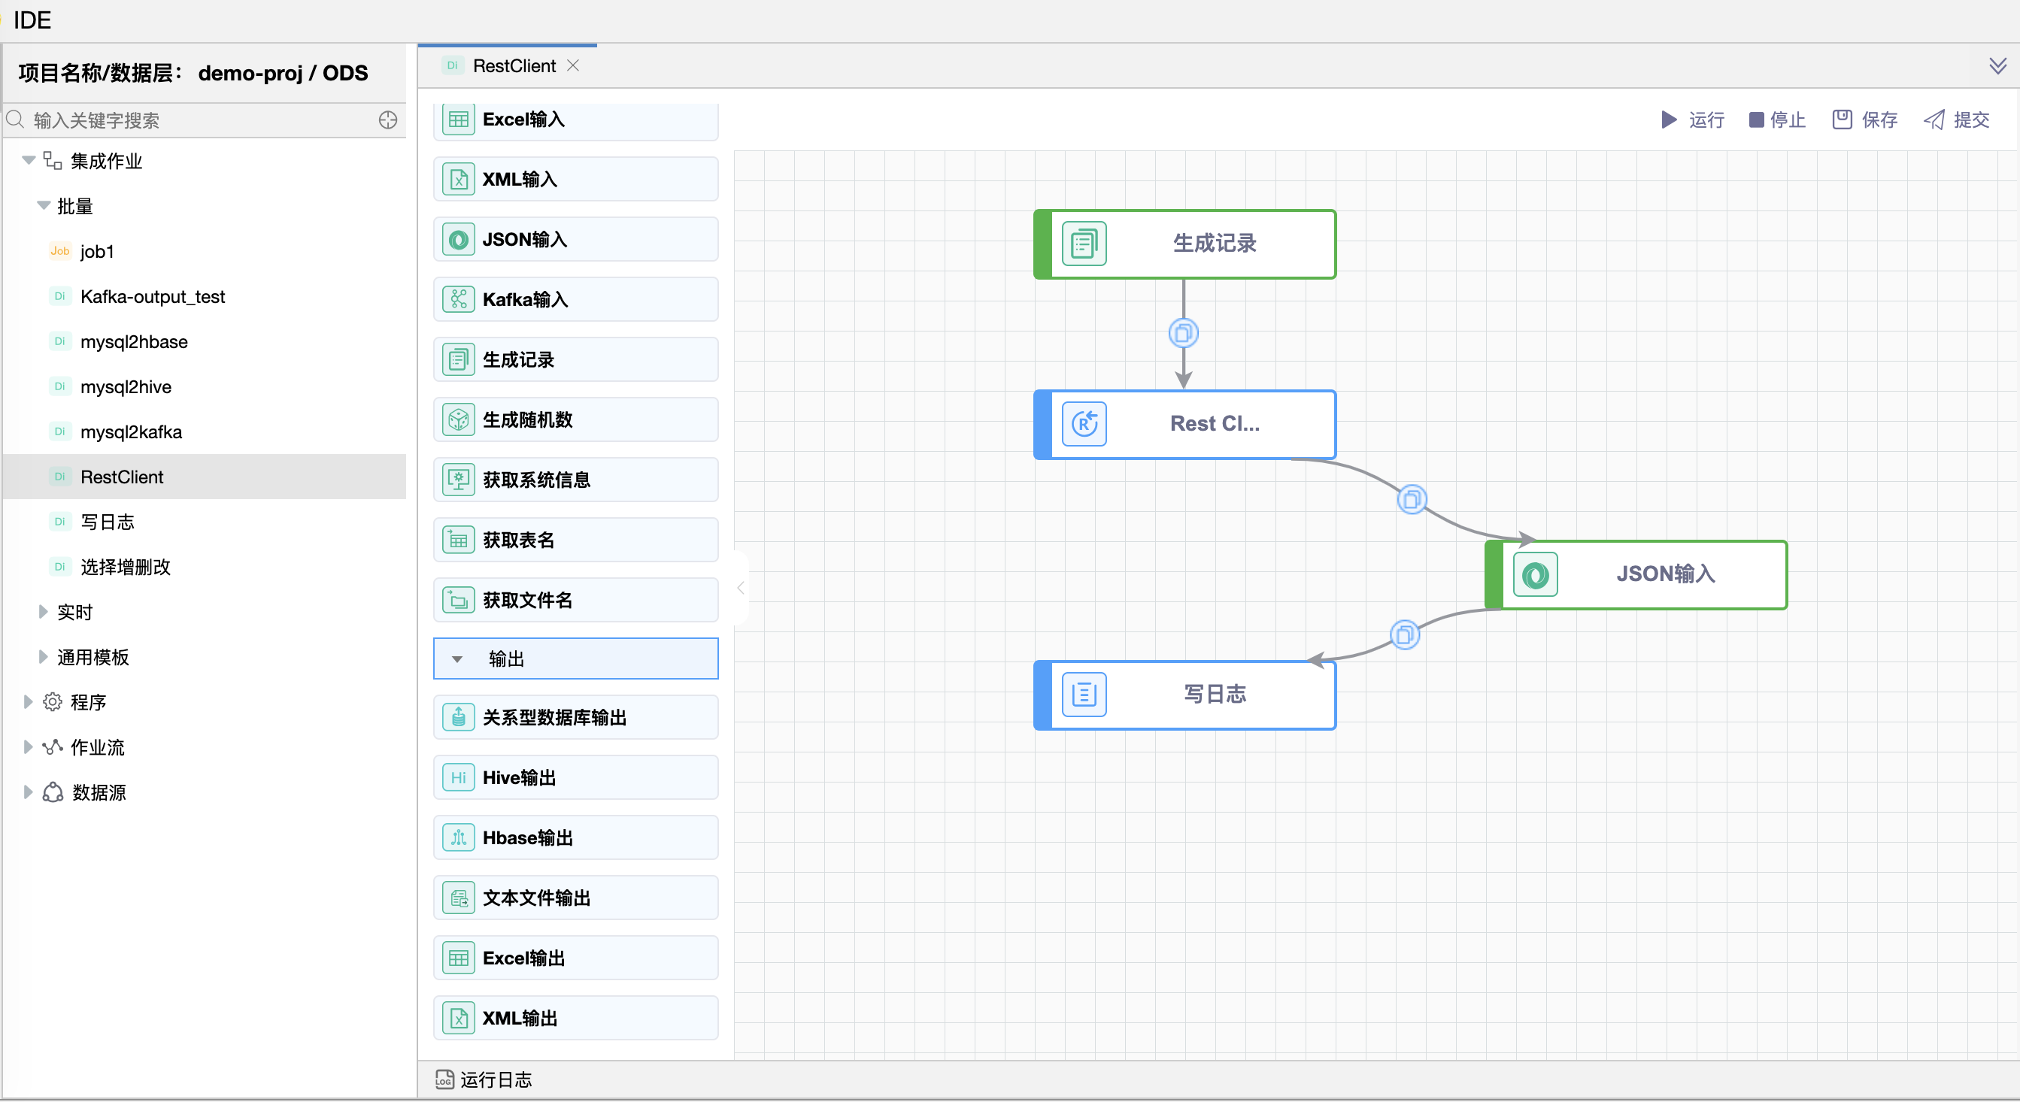Collapse the component palette with side chevron
This screenshot has width=2020, height=1102.
pyautogui.click(x=740, y=588)
